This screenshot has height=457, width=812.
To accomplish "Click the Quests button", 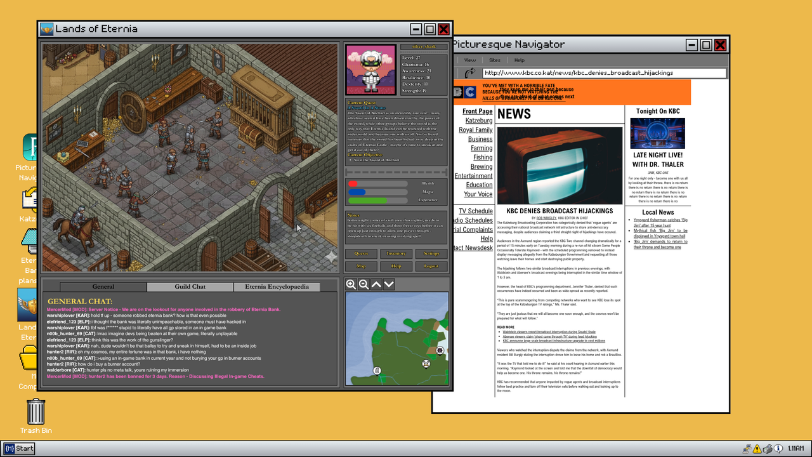I will pos(361,254).
